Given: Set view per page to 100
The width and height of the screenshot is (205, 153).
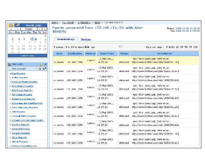Looking at the screenshot, I should pos(195,47).
